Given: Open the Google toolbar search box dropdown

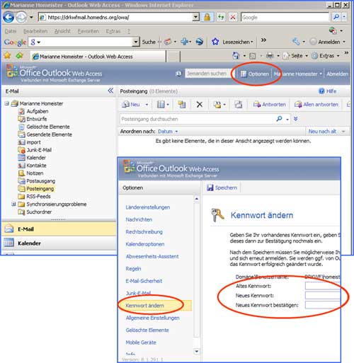Looking at the screenshot, I should click(x=136, y=42).
